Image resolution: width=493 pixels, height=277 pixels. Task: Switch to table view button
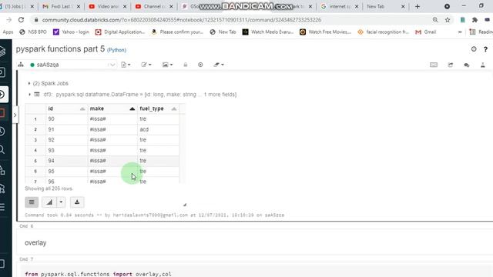pos(32,202)
